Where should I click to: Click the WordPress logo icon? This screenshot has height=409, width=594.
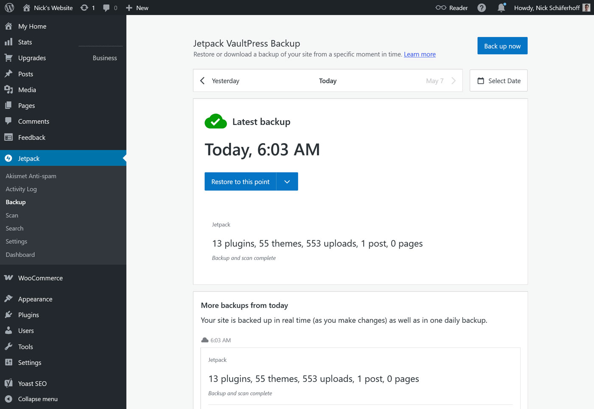pos(9,8)
